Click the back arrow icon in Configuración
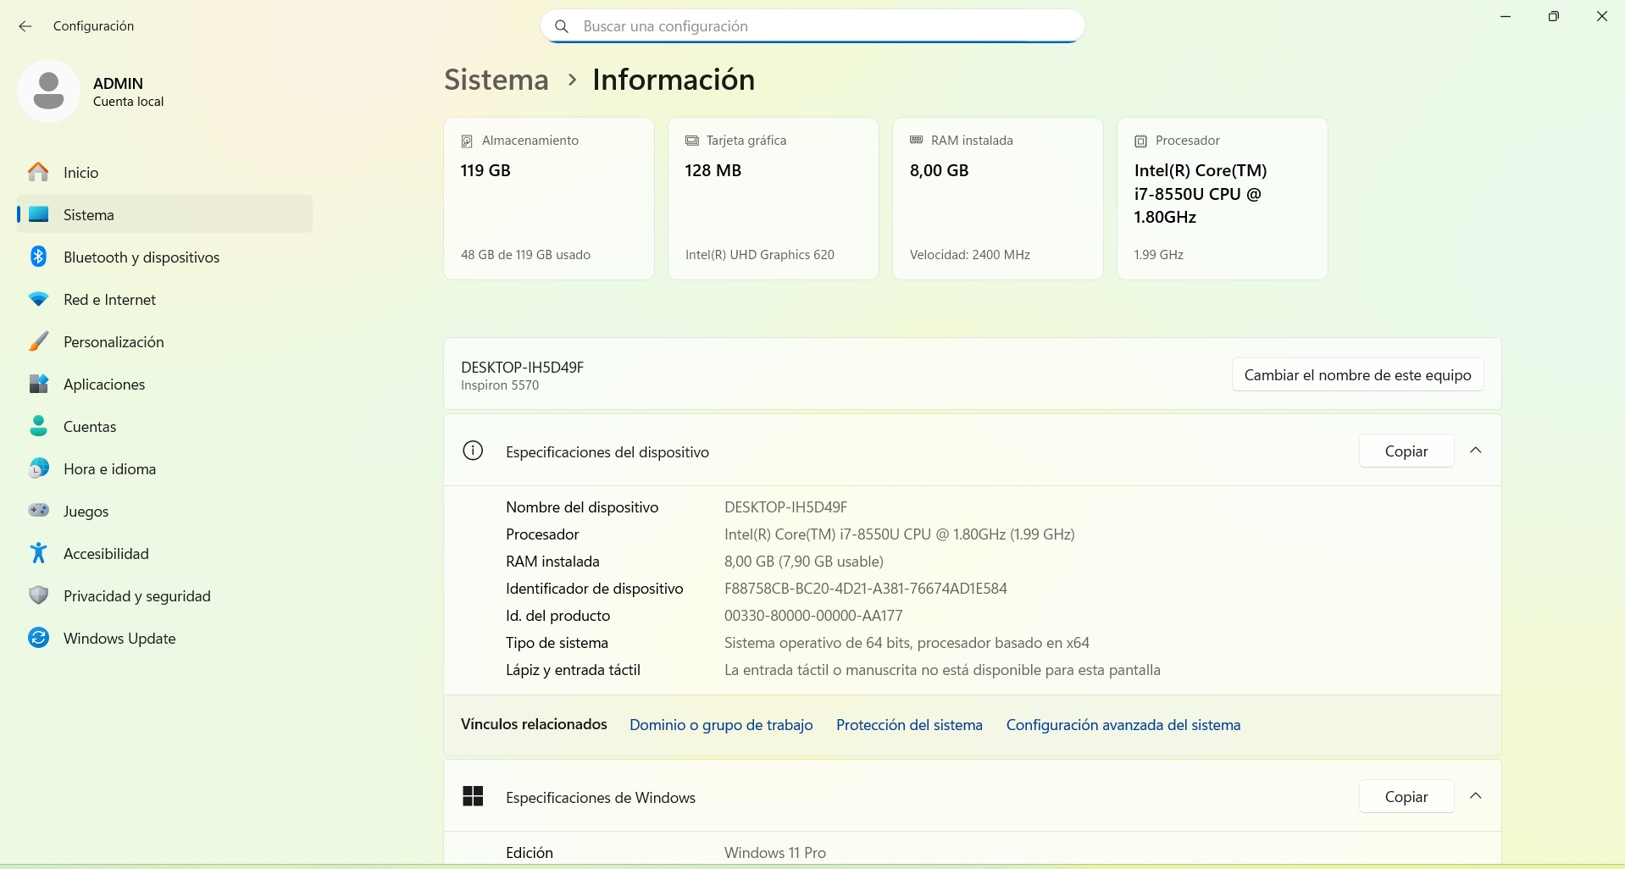This screenshot has width=1625, height=869. tap(25, 26)
